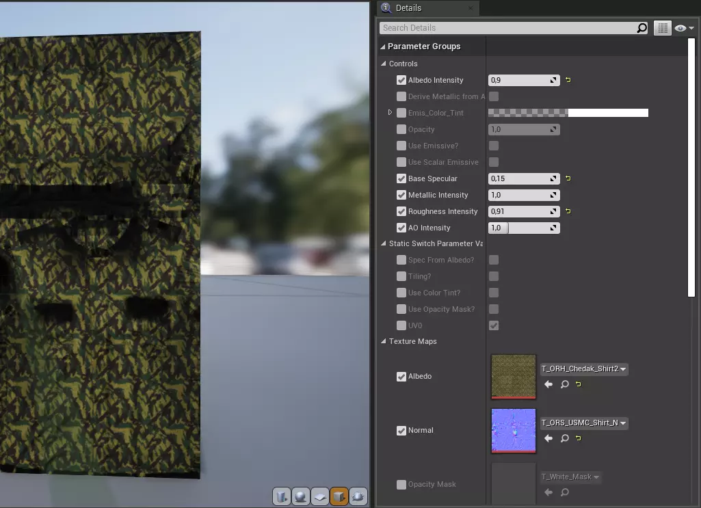This screenshot has height=508, width=701.
Task: Reset Albedo Intensity to default value
Action: pos(568,81)
